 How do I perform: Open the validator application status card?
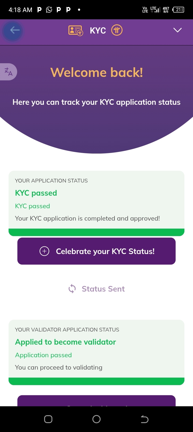tap(96, 352)
